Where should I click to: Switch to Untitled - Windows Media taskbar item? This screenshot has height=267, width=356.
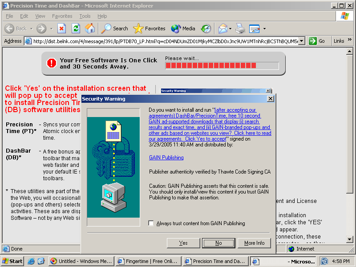(81, 261)
